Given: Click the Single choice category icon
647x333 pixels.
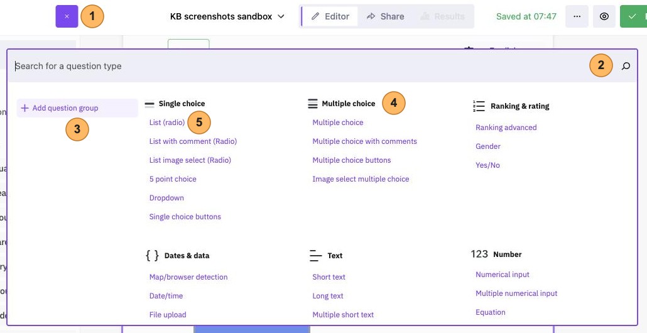Looking at the screenshot, I should tap(150, 104).
